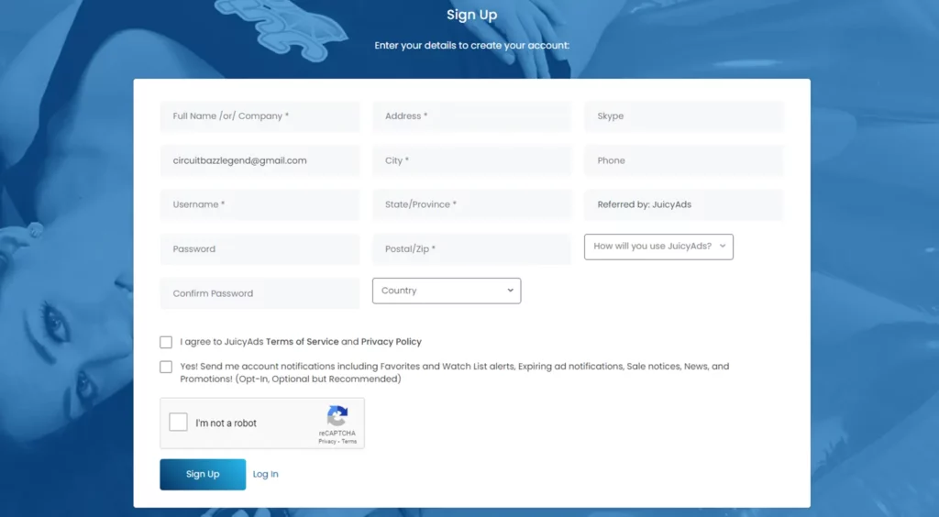Click the Confirm Password field
Image resolution: width=939 pixels, height=517 pixels.
tap(260, 293)
